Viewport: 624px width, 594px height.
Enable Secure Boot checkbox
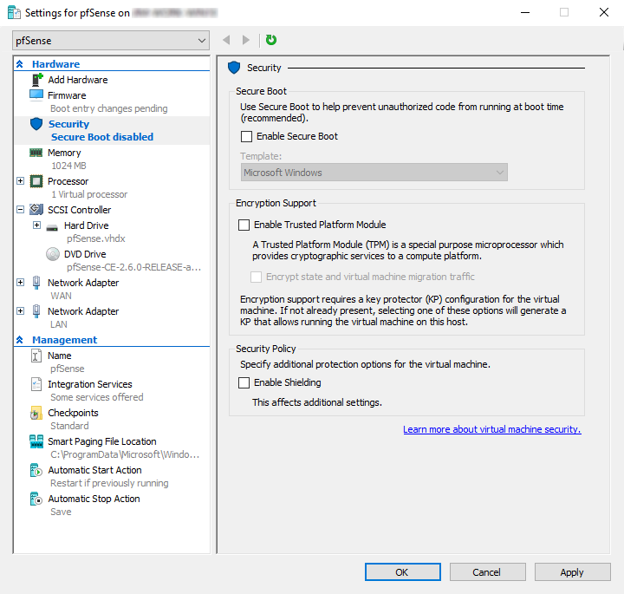point(246,136)
